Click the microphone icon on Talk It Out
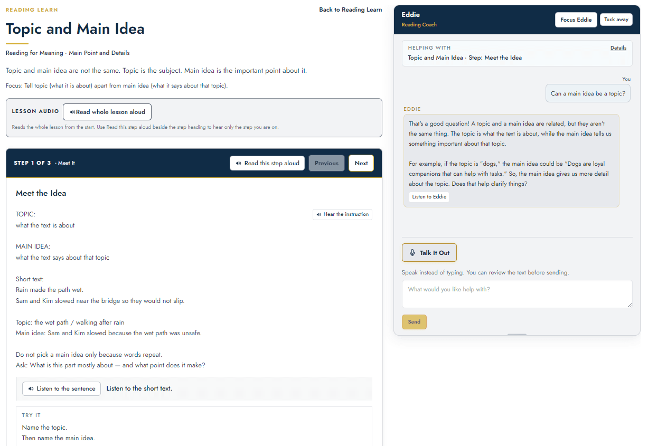This screenshot has height=446, width=648. click(x=412, y=253)
